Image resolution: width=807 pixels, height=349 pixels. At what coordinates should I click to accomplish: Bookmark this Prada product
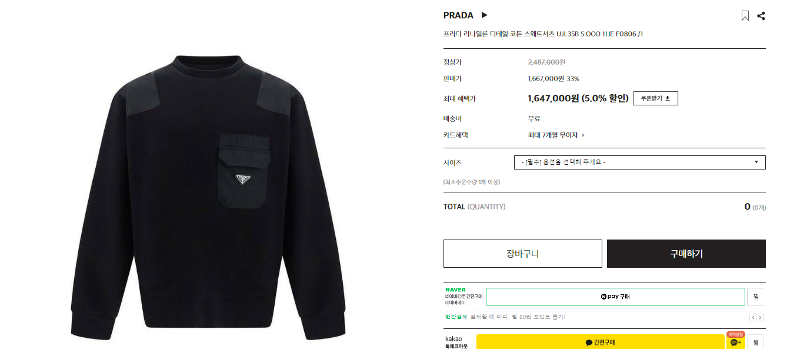click(745, 16)
